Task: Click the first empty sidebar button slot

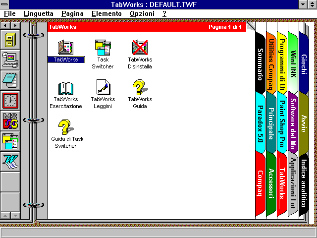Action: point(10,182)
